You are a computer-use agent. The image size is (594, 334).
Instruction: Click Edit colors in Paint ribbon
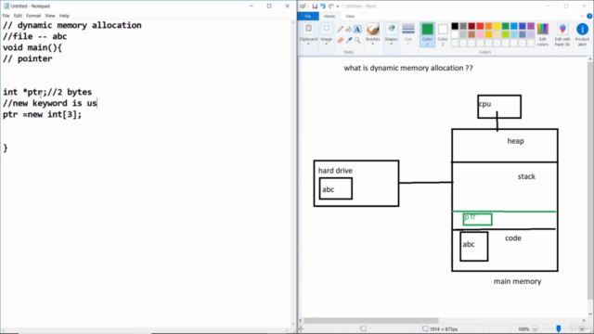tap(542, 35)
